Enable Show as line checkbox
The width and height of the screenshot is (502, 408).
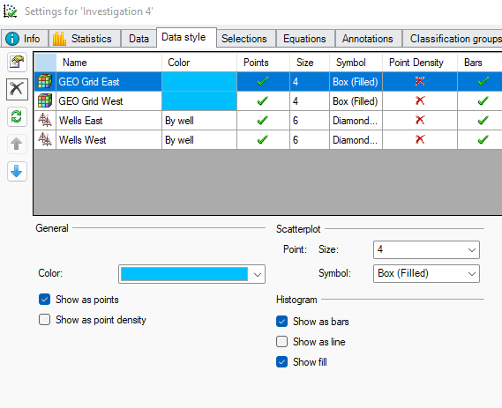pyautogui.click(x=282, y=342)
